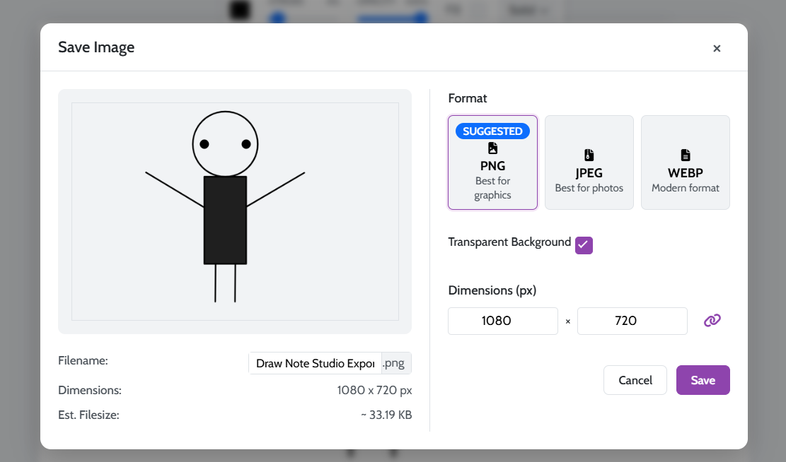This screenshot has height=462, width=786.
Task: Click the height field showing 720
Action: click(632, 321)
